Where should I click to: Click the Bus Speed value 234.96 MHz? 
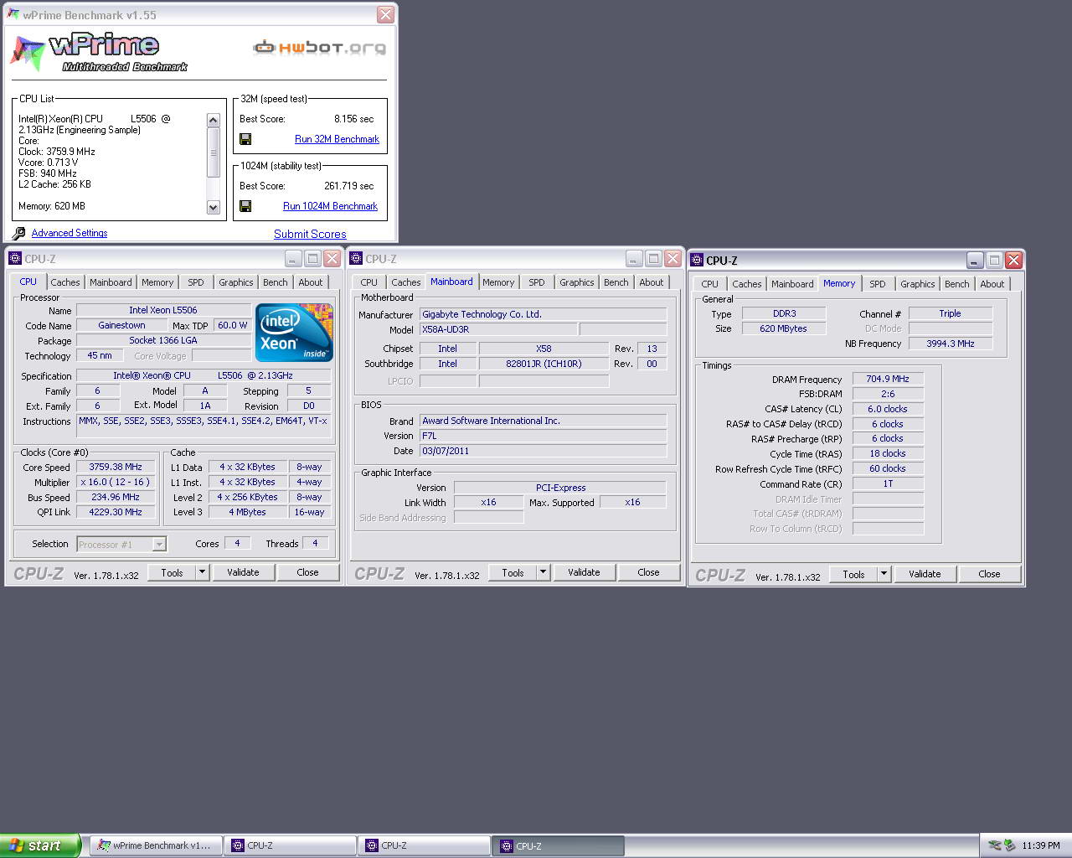pos(116,497)
